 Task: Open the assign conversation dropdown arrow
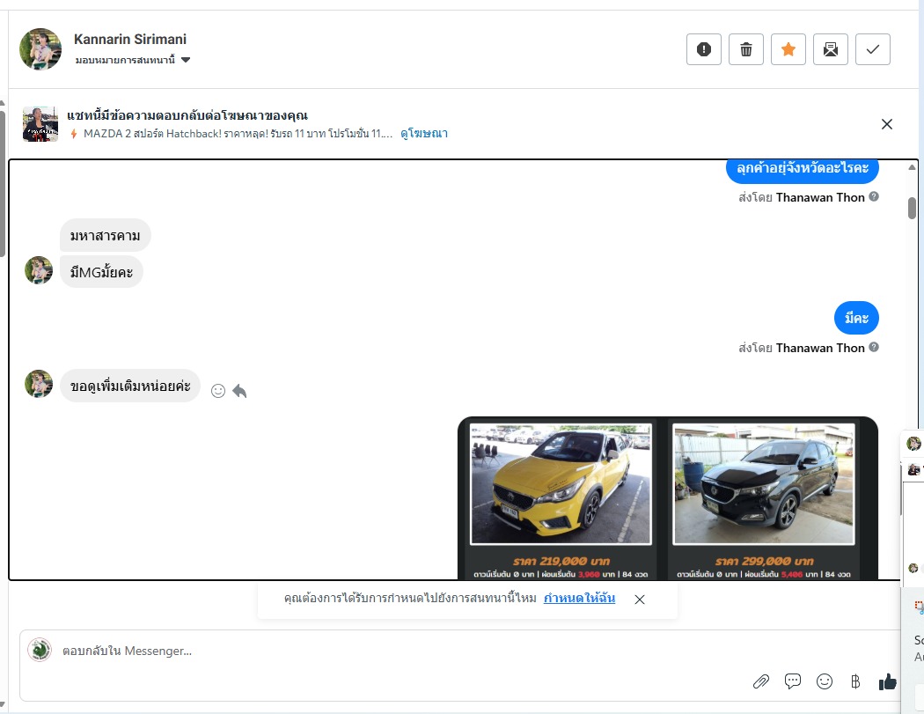186,60
